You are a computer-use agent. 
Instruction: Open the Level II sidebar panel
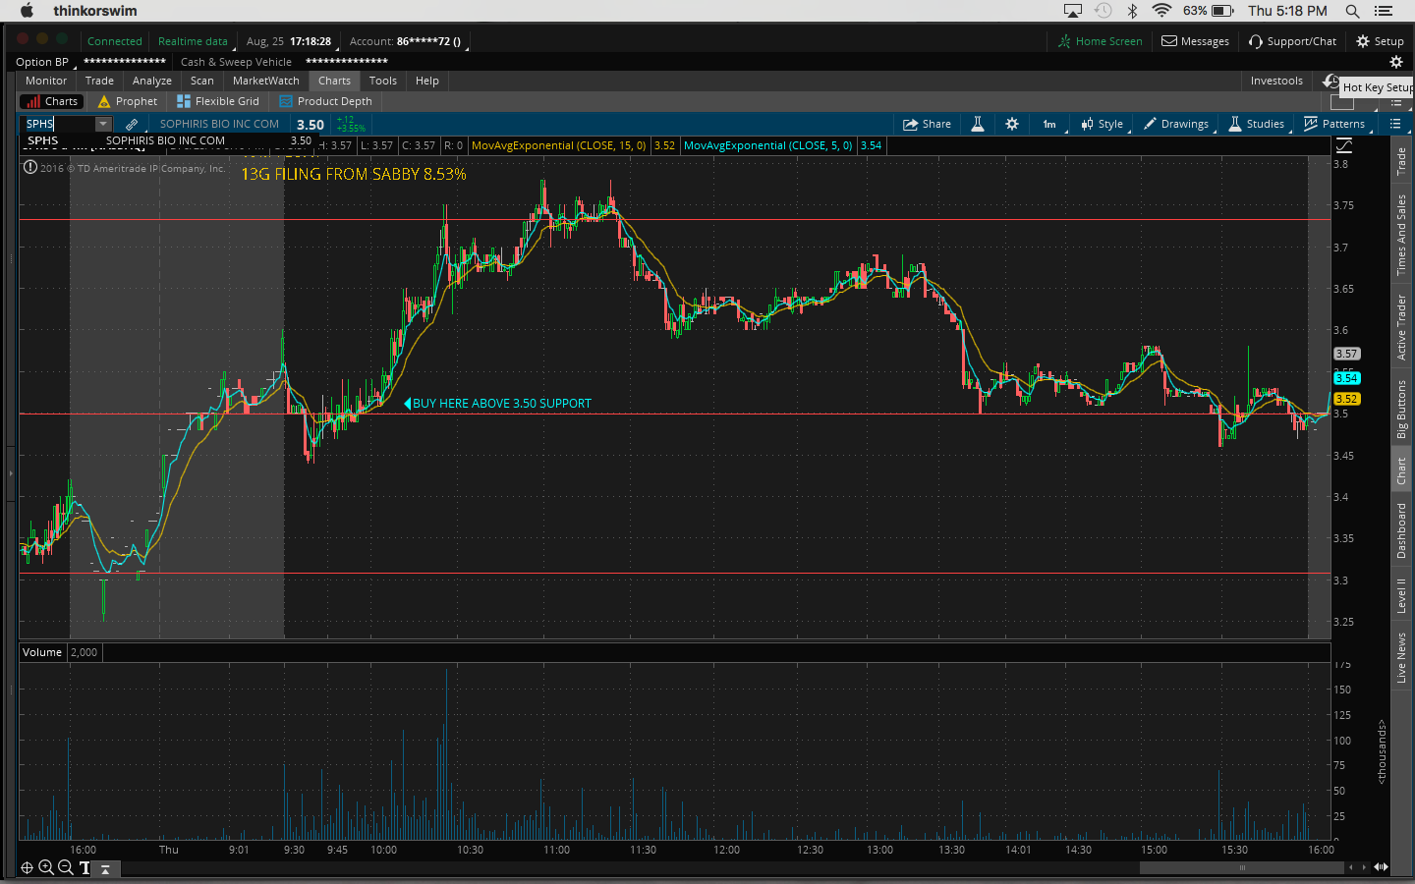point(1401,595)
